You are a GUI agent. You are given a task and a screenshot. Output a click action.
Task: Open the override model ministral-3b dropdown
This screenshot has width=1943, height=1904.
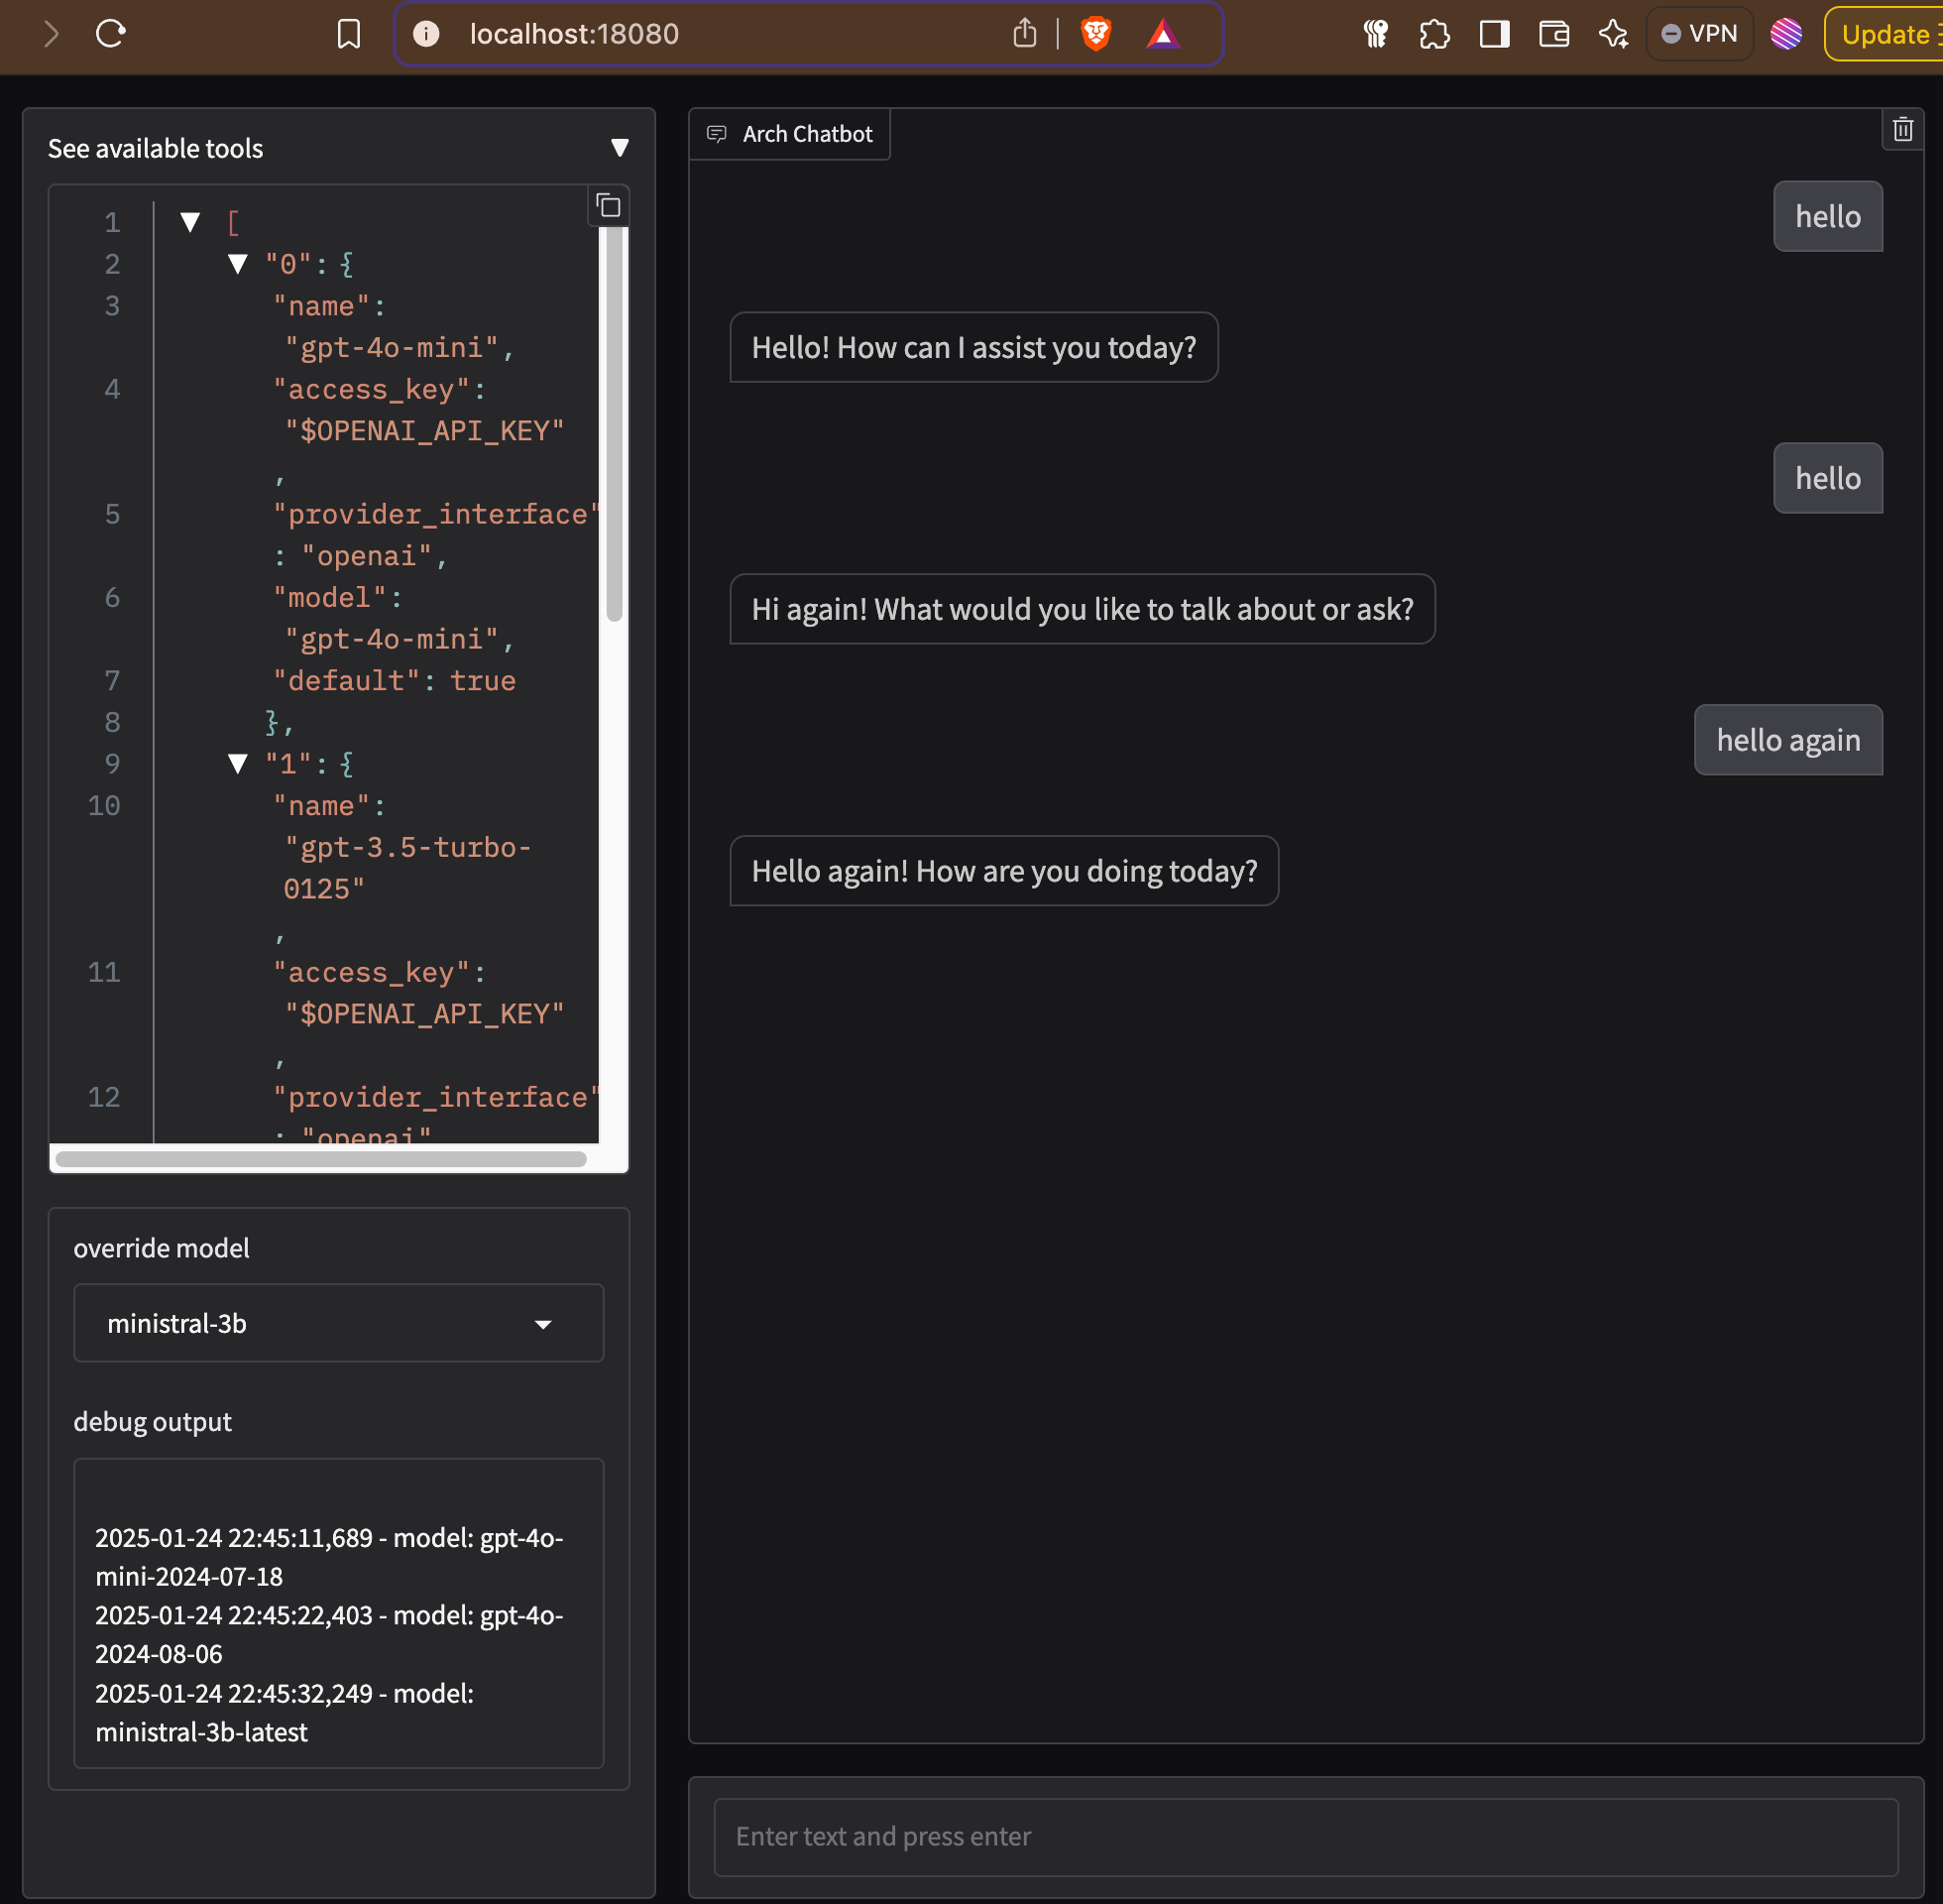click(339, 1323)
